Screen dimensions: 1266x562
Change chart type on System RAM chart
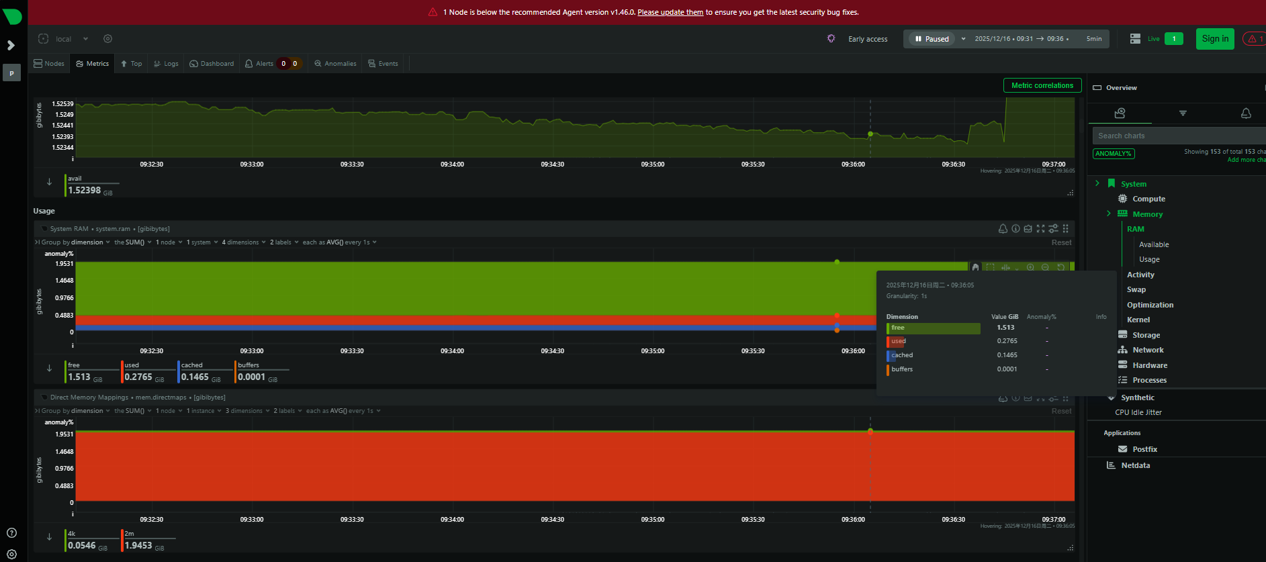1028,229
